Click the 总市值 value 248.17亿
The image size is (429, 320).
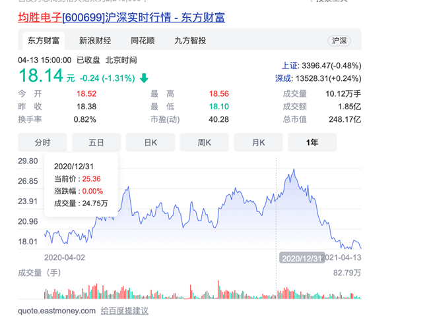[x=345, y=119]
